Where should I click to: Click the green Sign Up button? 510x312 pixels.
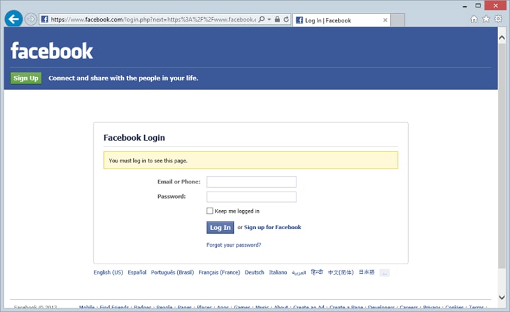point(26,78)
